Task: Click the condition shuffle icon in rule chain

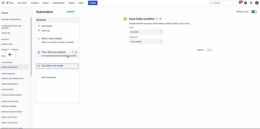Action: (39, 66)
